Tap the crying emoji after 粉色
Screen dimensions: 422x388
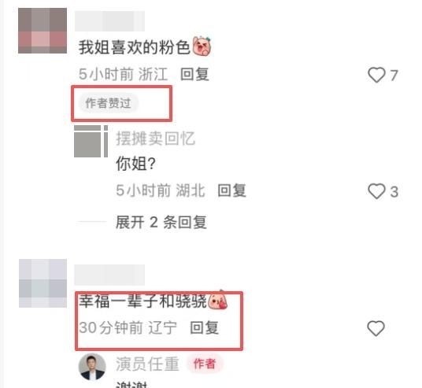[202, 46]
